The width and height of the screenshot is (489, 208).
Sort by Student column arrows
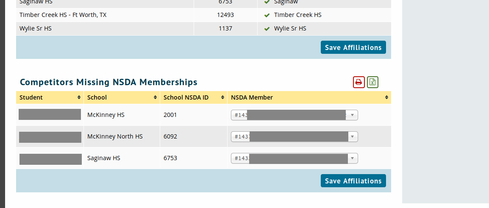coord(79,97)
